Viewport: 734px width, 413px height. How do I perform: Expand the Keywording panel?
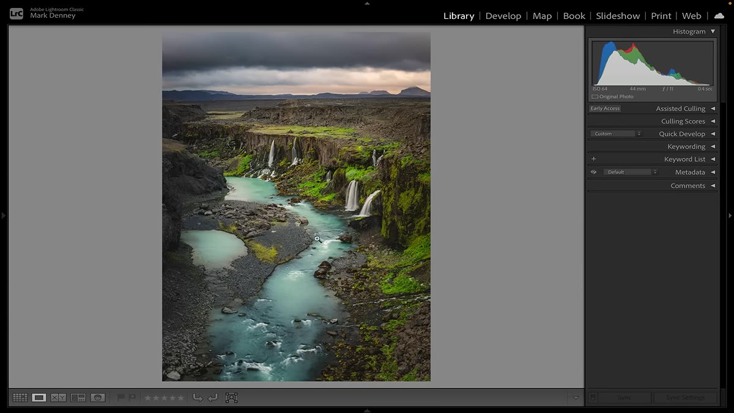click(x=713, y=147)
